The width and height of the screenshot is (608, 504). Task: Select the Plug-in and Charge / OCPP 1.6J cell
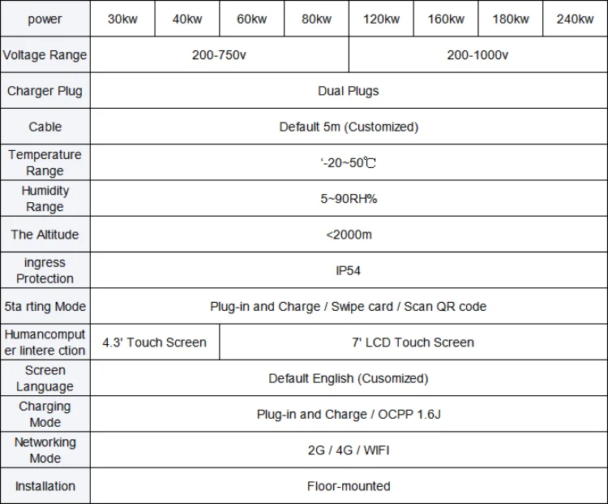pos(348,414)
